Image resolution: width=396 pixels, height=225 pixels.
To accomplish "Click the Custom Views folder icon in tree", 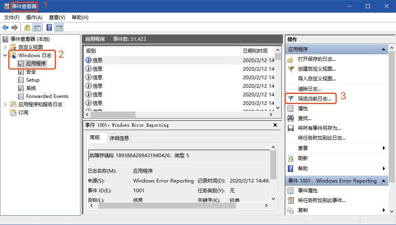I will pos(13,47).
